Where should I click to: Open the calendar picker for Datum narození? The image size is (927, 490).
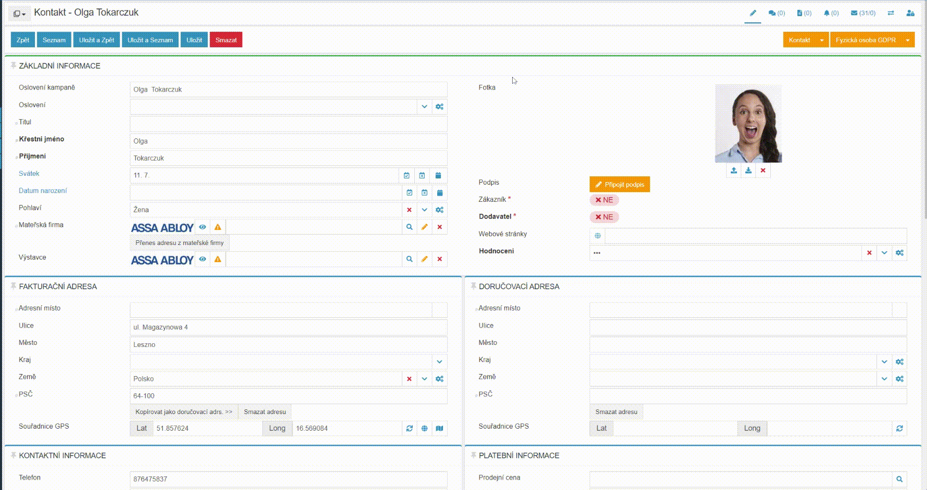pos(440,193)
